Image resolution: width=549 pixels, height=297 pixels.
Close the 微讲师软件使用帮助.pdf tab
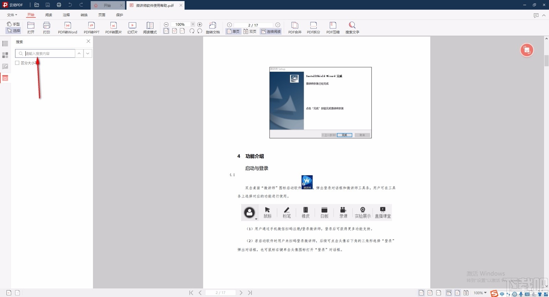click(181, 5)
